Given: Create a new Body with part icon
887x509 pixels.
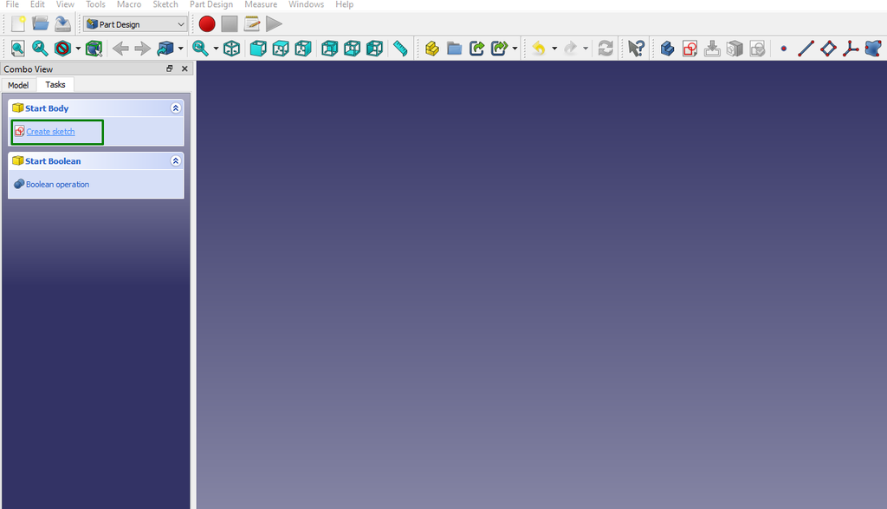Looking at the screenshot, I should [666, 48].
